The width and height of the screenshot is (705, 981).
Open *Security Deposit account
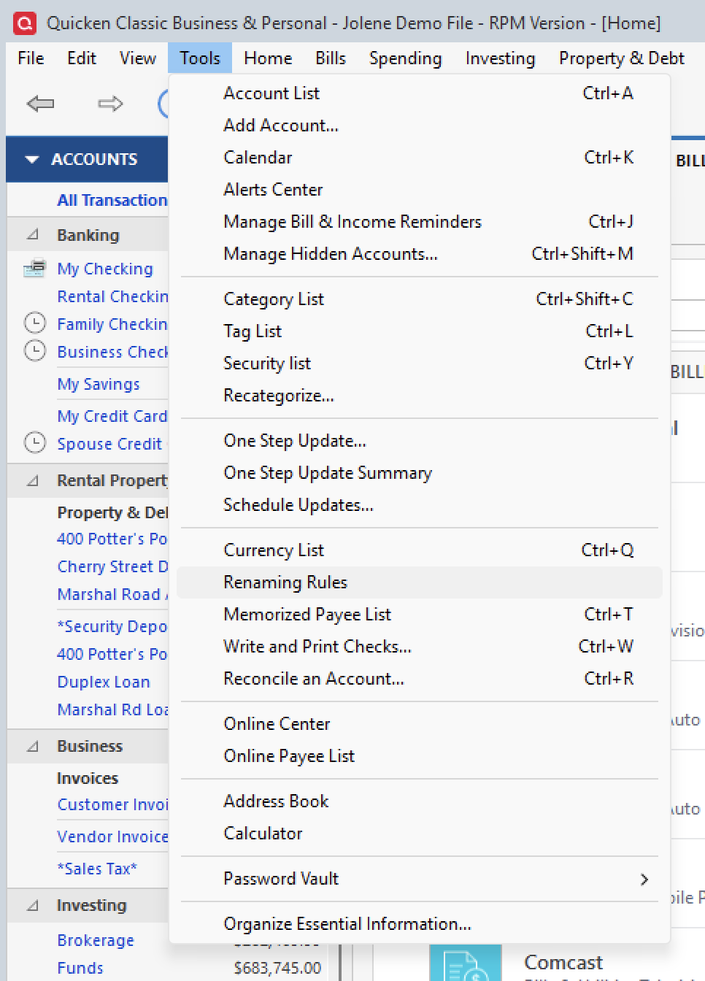tap(112, 626)
